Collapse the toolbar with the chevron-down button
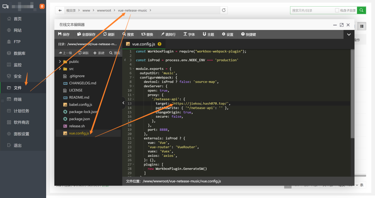The height and width of the screenshot is (198, 375). click(349, 34)
